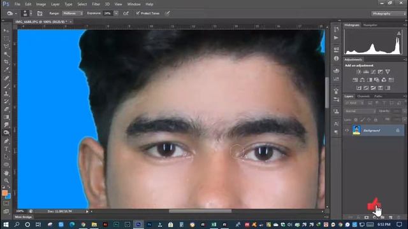Select the Zoom tool in the toolbox
This screenshot has height=229, width=408.
[x=6, y=181]
